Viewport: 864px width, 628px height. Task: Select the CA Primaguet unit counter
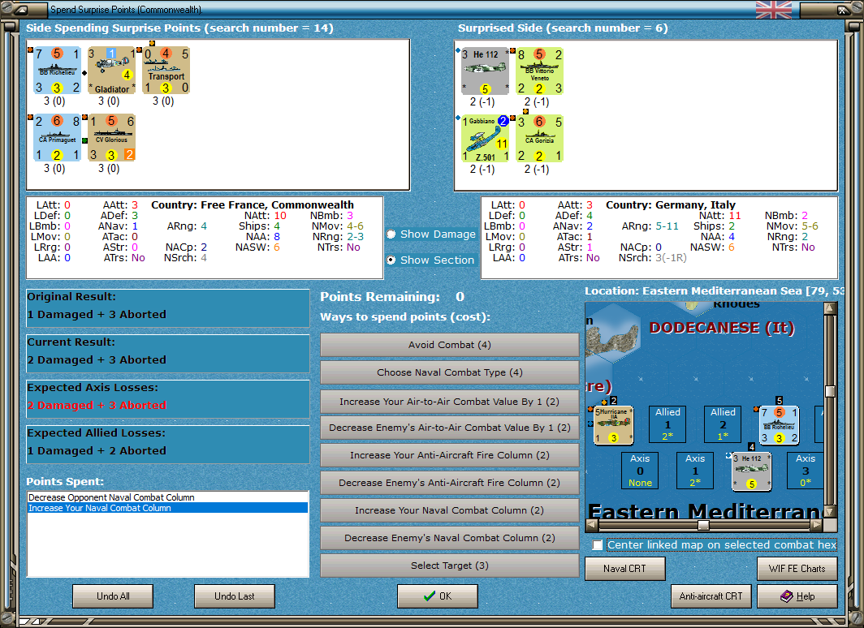tap(58, 138)
